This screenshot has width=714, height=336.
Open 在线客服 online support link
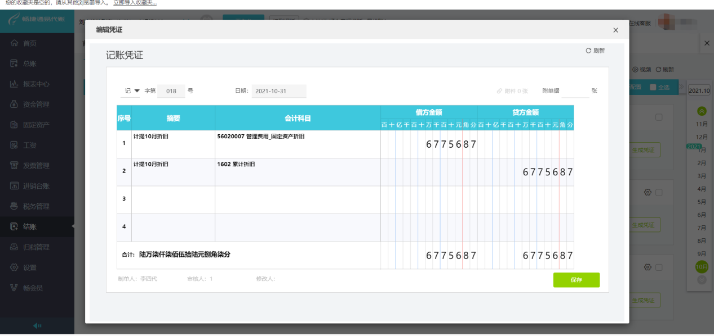[x=640, y=23]
